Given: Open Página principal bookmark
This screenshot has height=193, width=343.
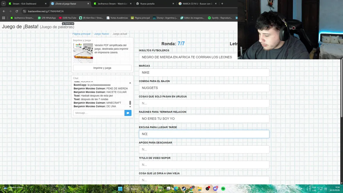Looking at the screenshot, I should [140, 18].
